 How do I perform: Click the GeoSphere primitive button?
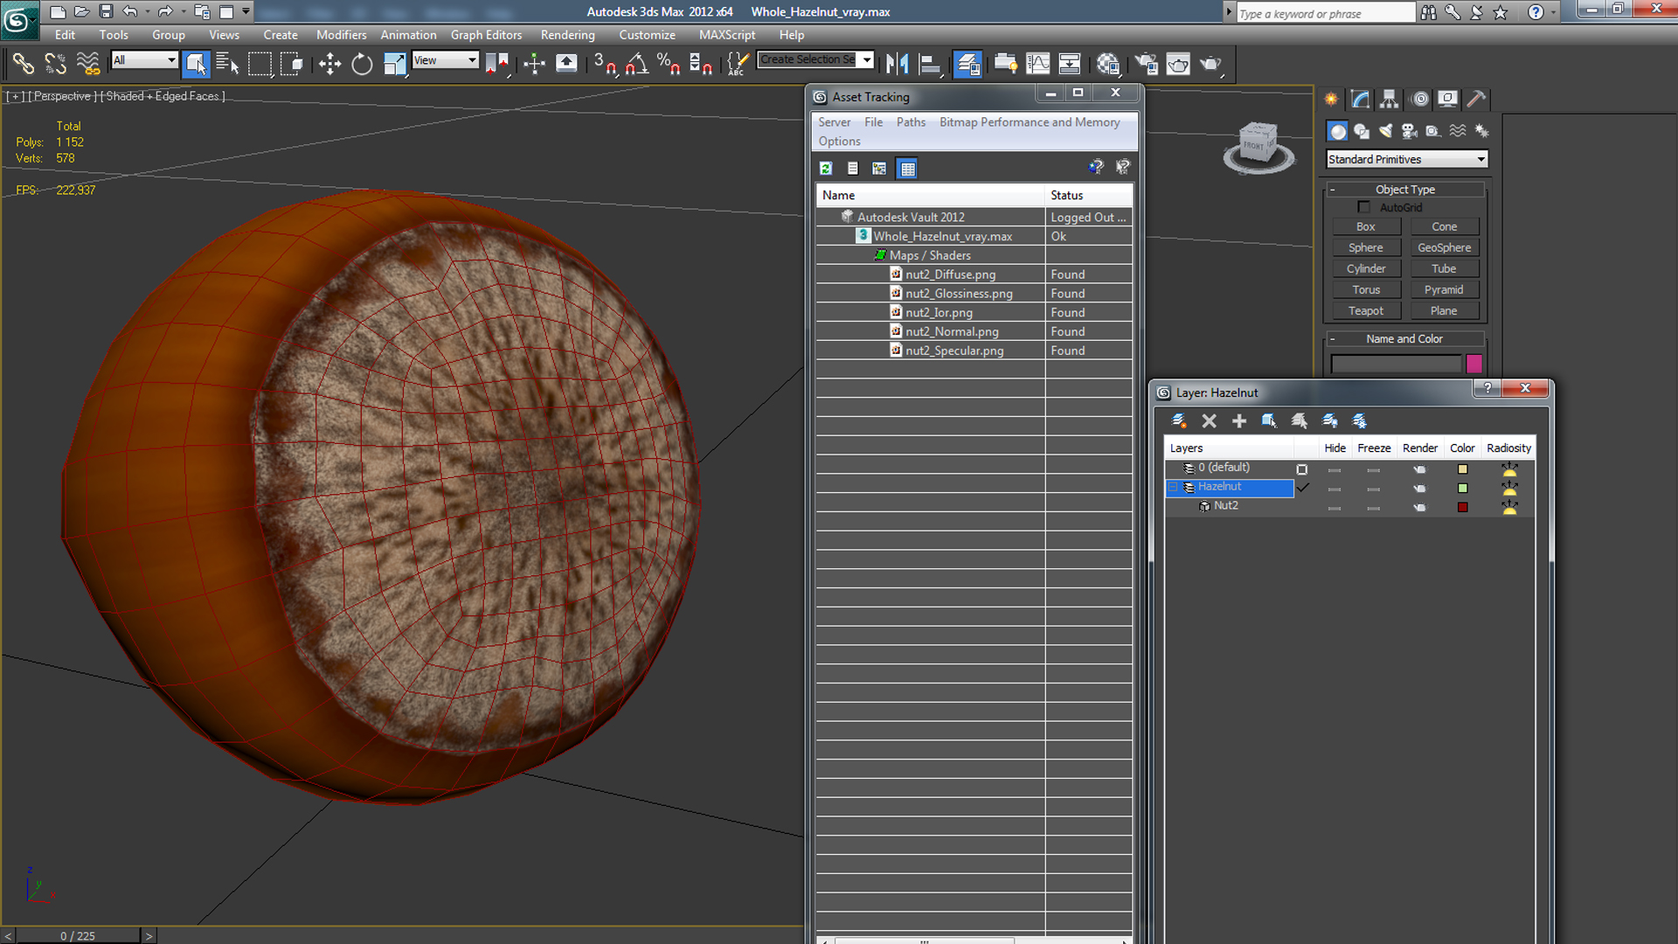pos(1444,248)
